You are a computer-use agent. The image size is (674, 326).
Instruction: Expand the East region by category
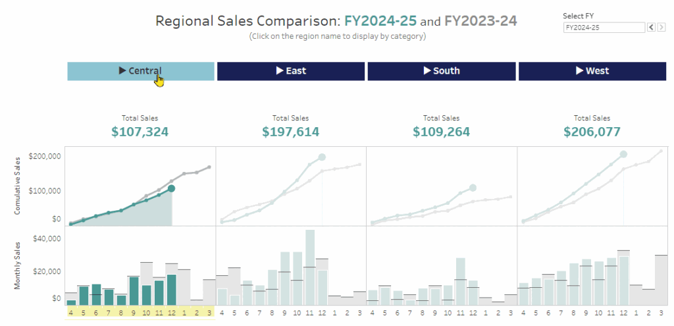click(290, 71)
